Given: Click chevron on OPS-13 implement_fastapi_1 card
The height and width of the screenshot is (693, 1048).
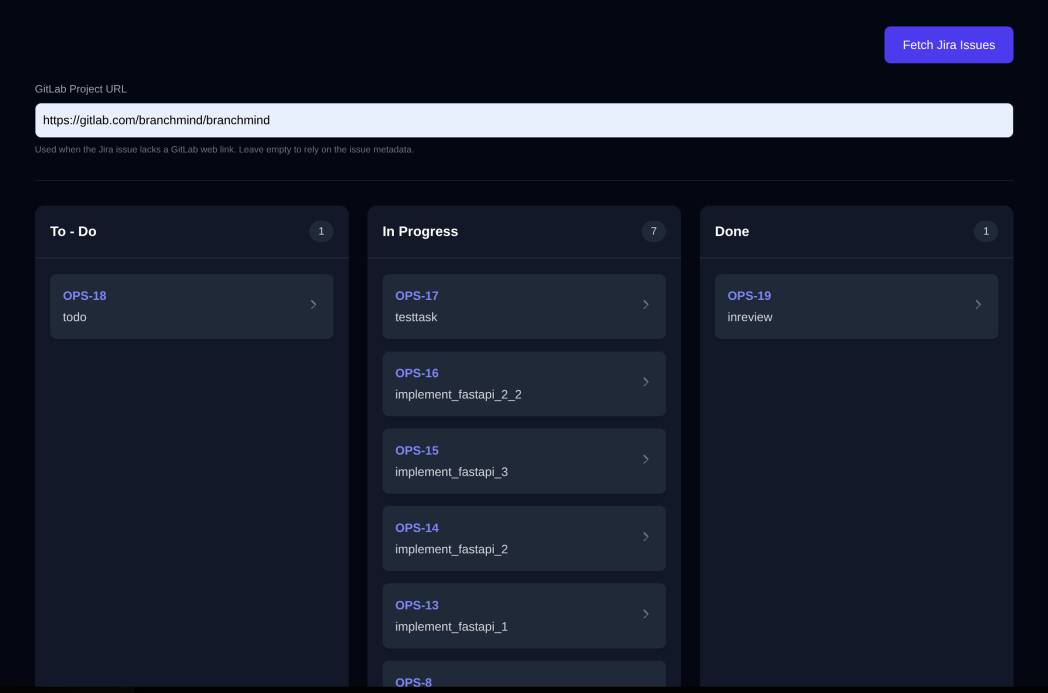Looking at the screenshot, I should 645,614.
